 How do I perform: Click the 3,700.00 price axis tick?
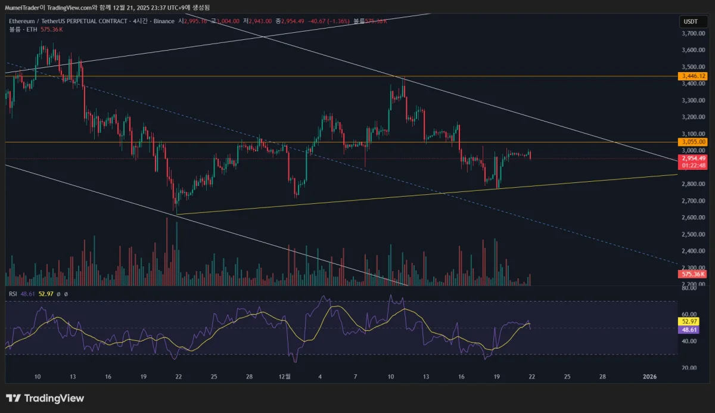(x=693, y=33)
